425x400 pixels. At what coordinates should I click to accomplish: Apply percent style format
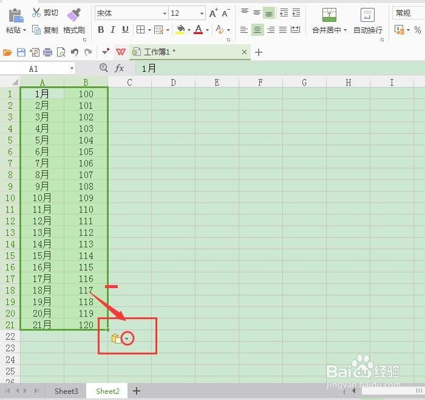(418, 30)
